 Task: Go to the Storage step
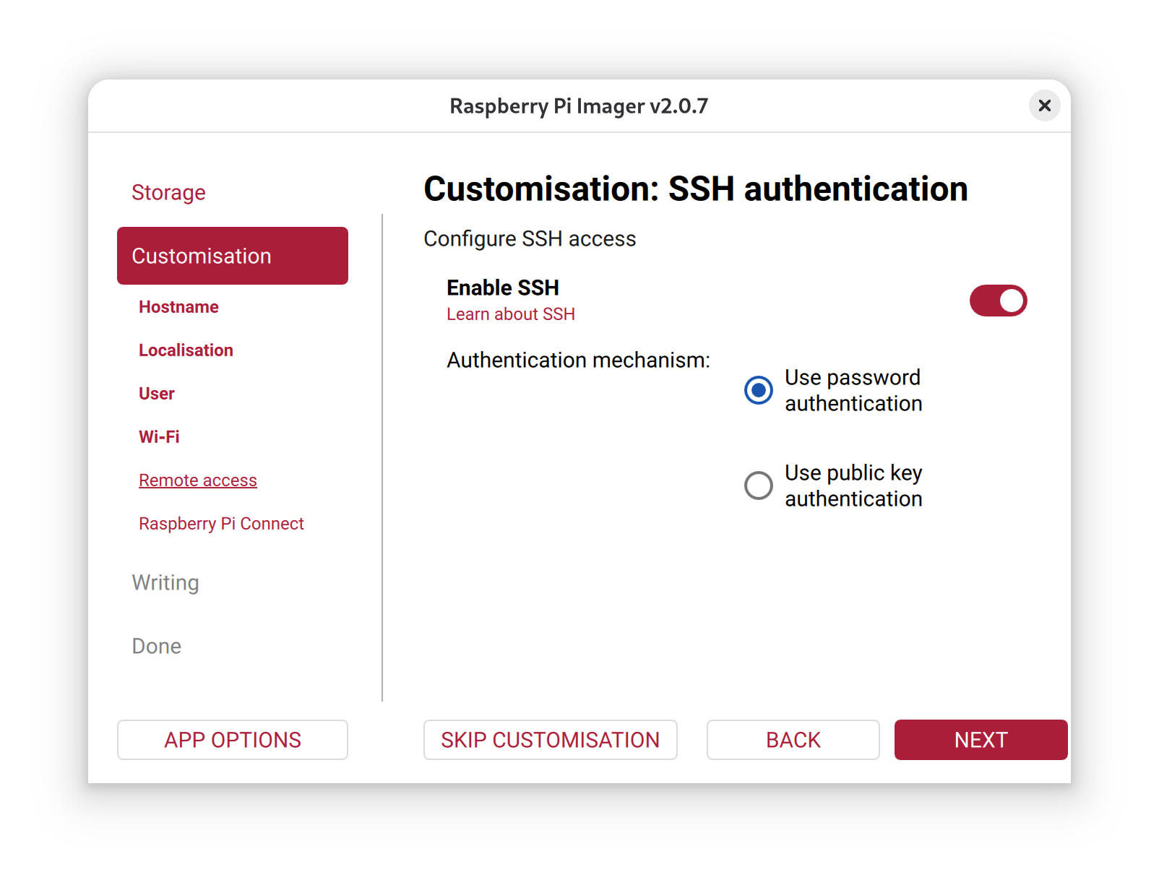point(168,192)
